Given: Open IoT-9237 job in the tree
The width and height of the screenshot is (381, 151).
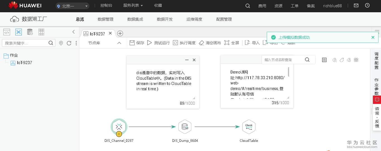Looking at the screenshot, I should tap(22, 63).
